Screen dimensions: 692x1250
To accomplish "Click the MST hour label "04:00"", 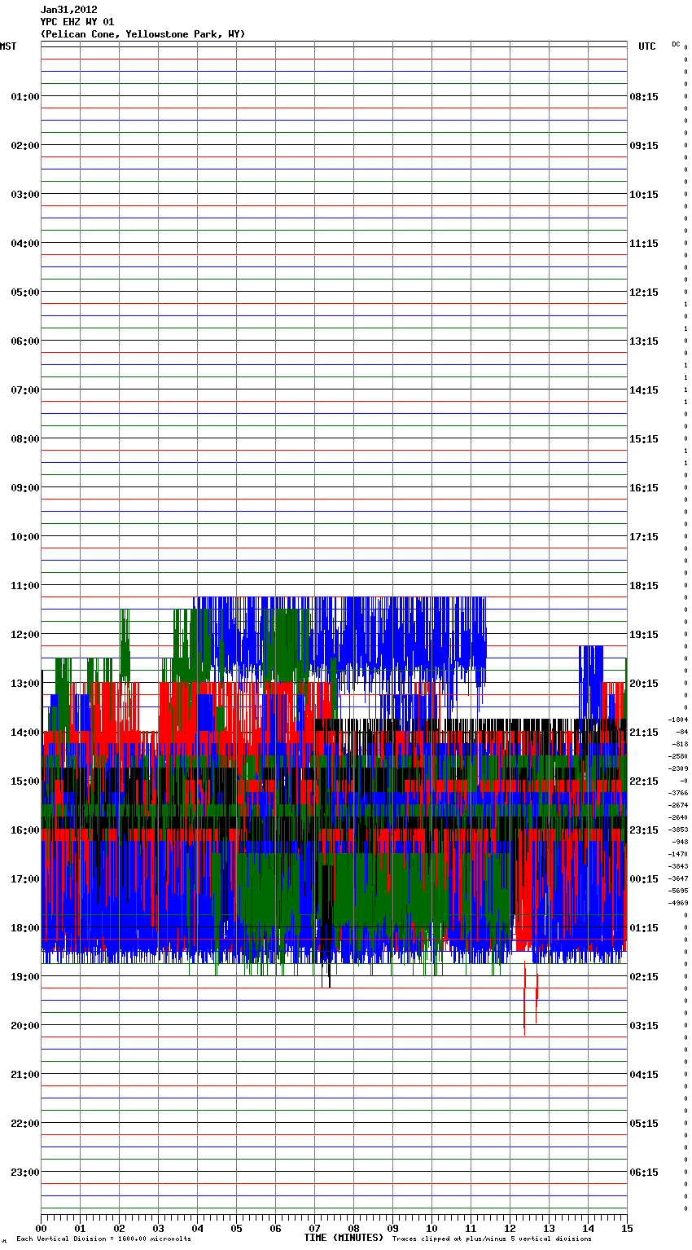I will pos(25,244).
